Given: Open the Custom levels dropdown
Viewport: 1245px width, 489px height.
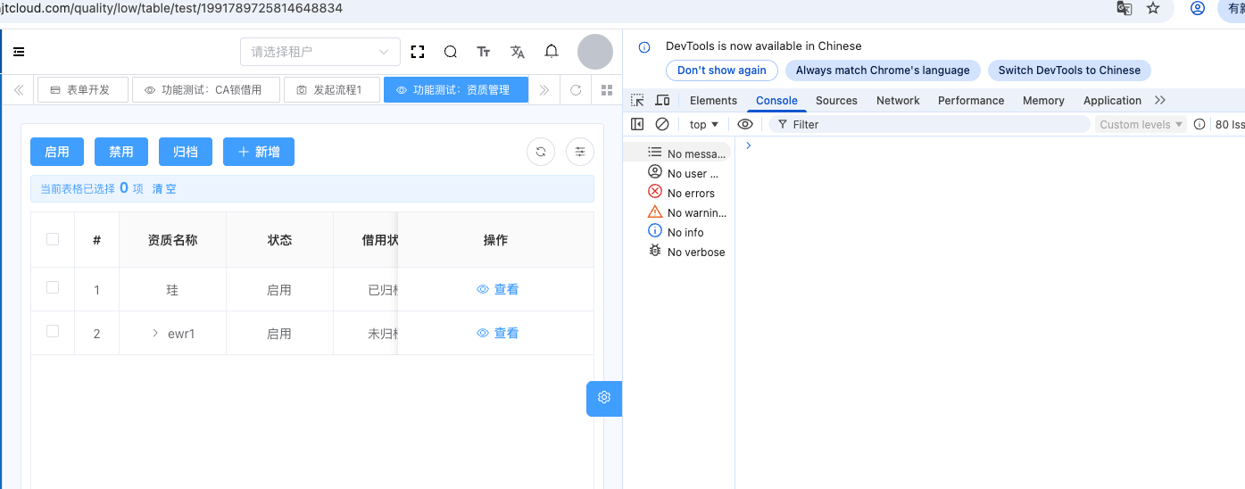Looking at the screenshot, I should pyautogui.click(x=1141, y=125).
